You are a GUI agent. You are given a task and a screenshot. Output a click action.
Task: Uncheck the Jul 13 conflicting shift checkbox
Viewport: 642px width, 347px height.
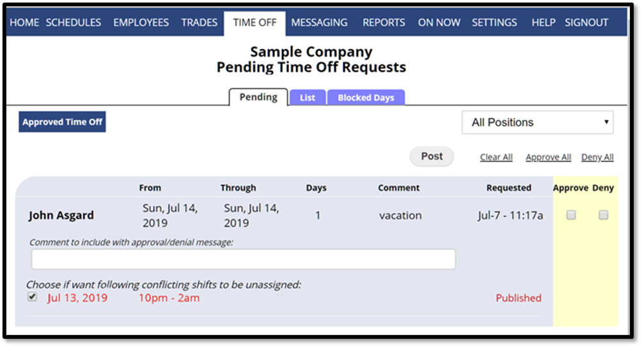click(33, 297)
